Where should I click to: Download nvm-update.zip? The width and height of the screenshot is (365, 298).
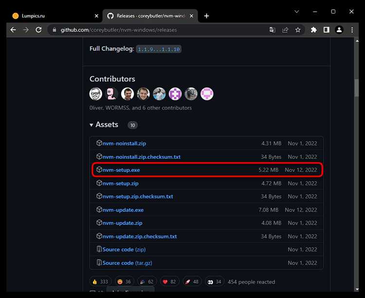tap(123, 223)
